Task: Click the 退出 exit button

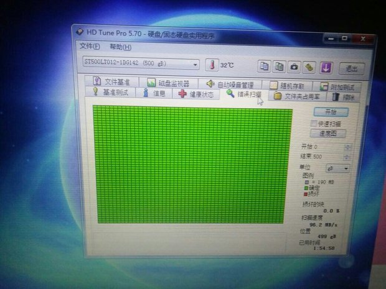Action: pos(352,68)
